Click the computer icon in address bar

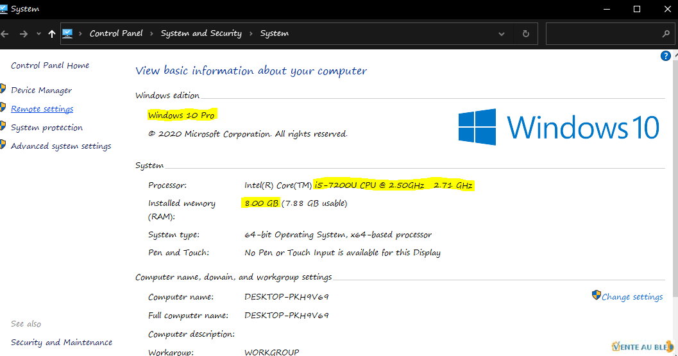pos(67,34)
